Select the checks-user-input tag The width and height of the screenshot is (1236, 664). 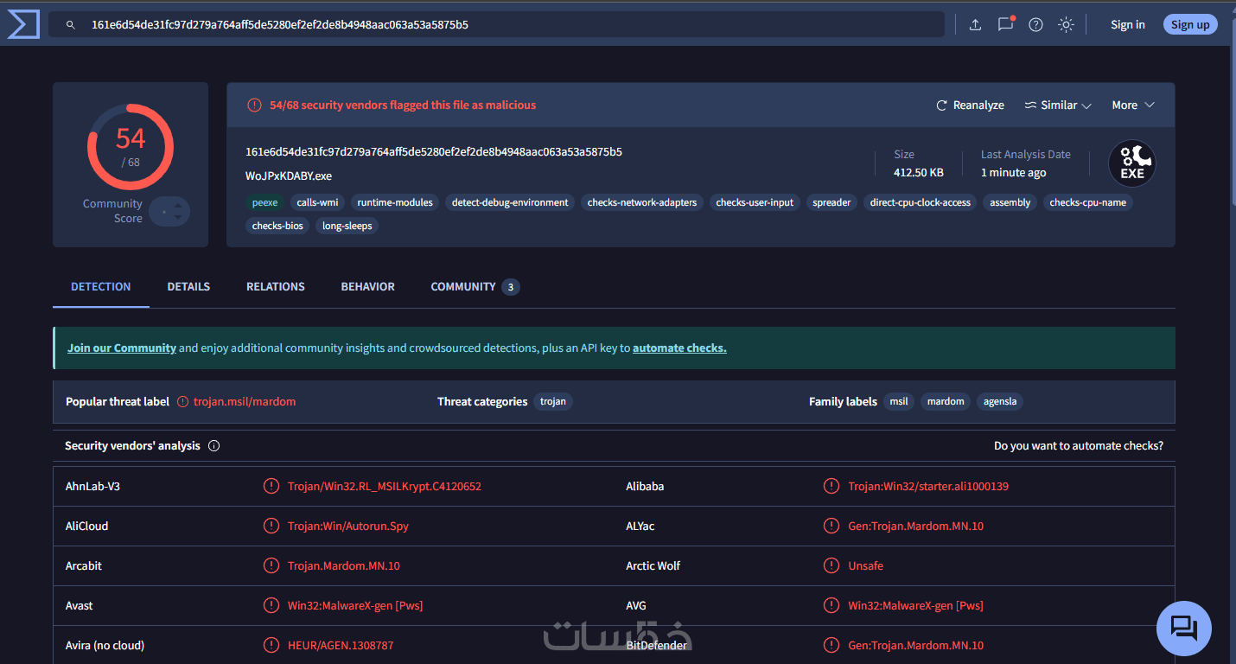(755, 203)
